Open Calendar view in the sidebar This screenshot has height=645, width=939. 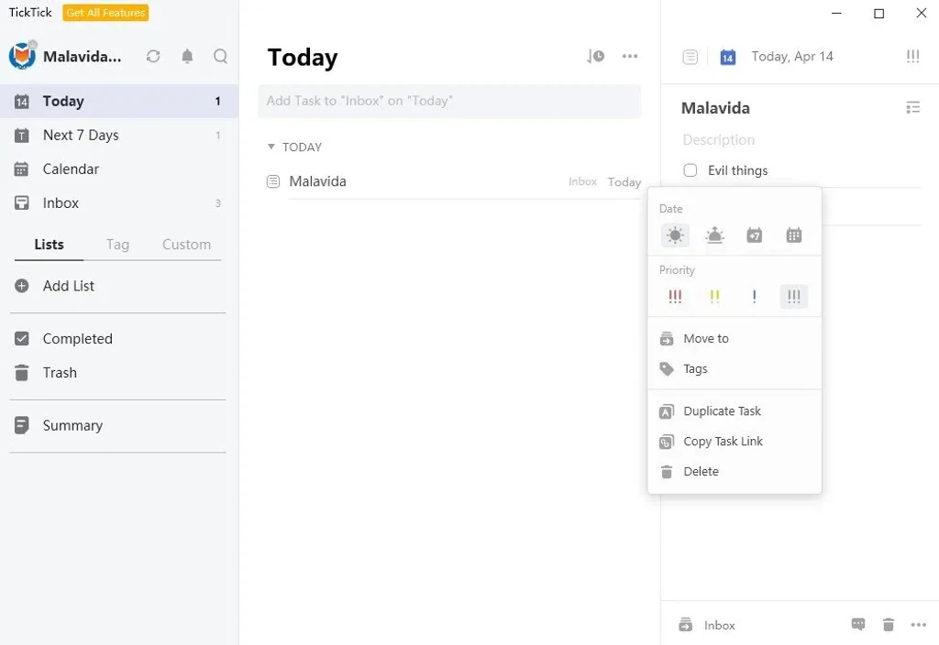click(119, 169)
